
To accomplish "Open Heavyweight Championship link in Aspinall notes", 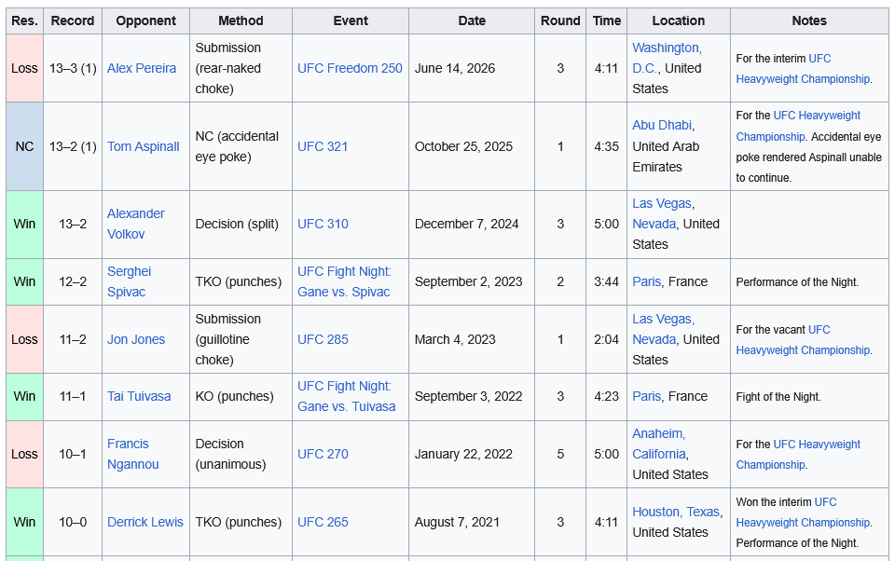I will point(798,126).
